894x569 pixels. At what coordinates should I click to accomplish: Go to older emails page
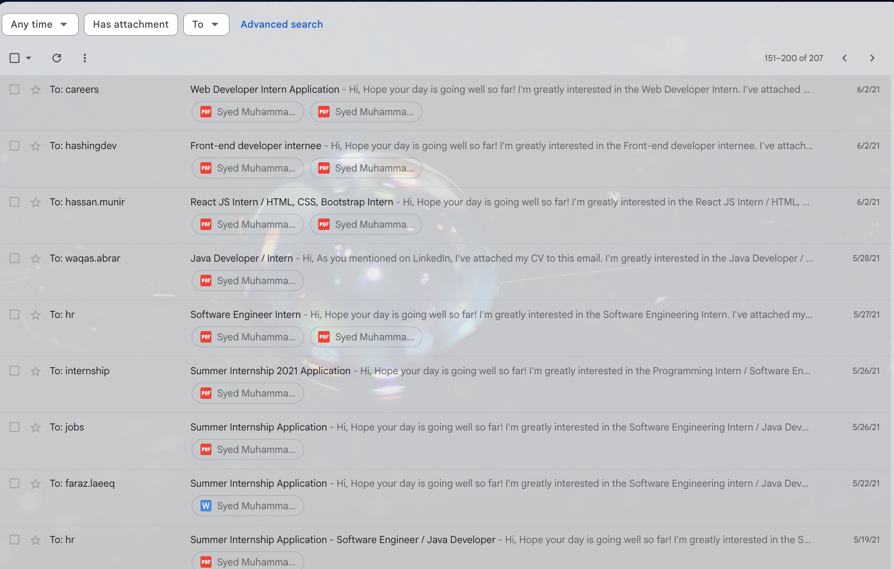tap(872, 58)
